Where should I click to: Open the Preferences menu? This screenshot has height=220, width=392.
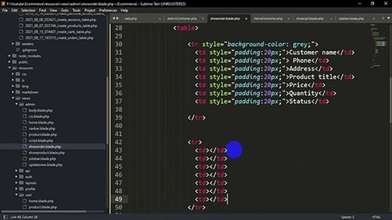click(108, 10)
